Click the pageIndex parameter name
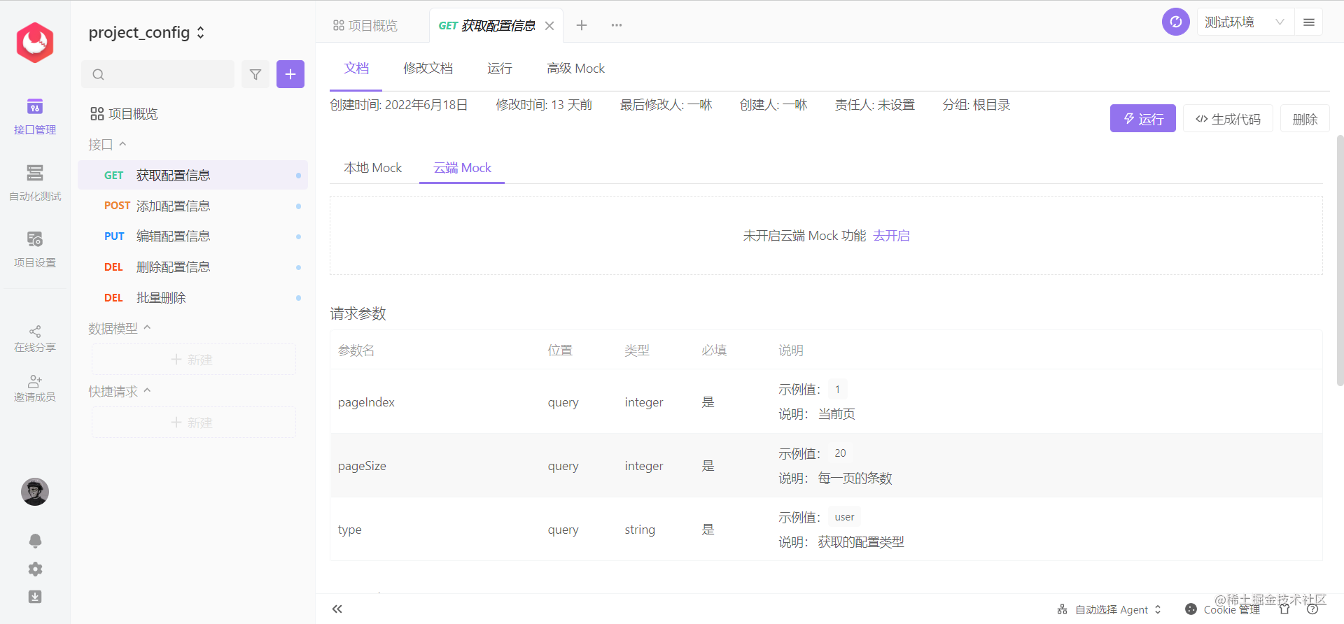The image size is (1344, 624). (366, 402)
